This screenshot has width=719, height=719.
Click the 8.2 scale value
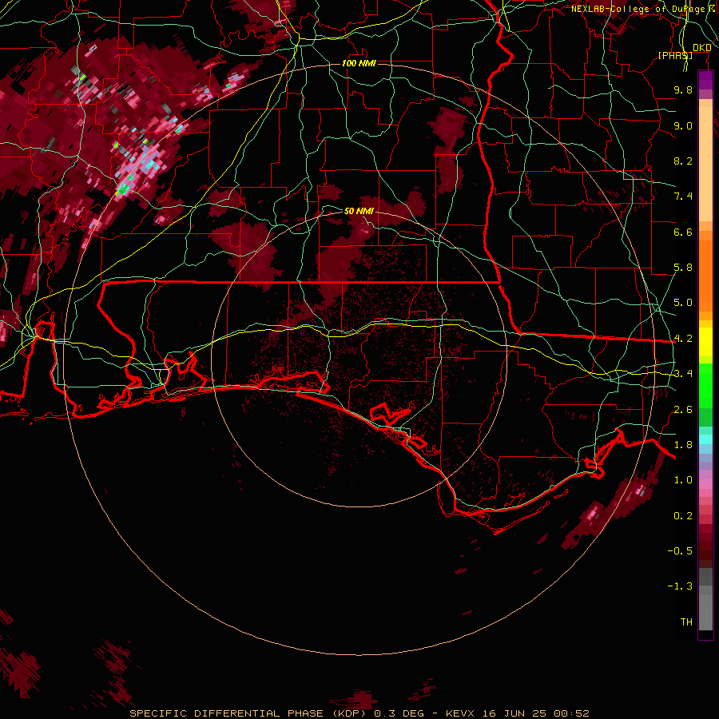point(683,161)
